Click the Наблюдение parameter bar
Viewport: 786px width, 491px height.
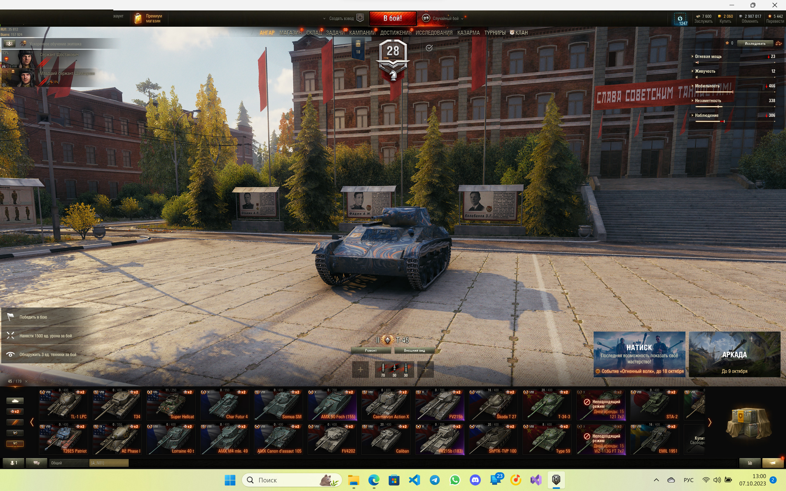coord(735,122)
